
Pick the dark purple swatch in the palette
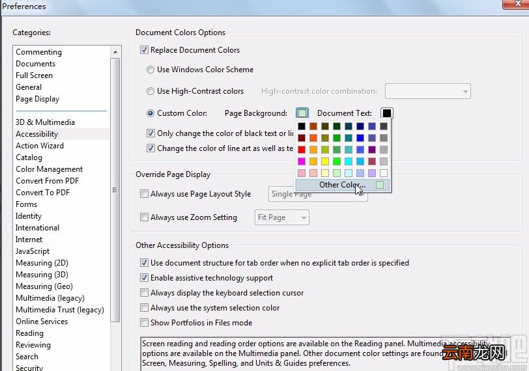click(x=371, y=150)
